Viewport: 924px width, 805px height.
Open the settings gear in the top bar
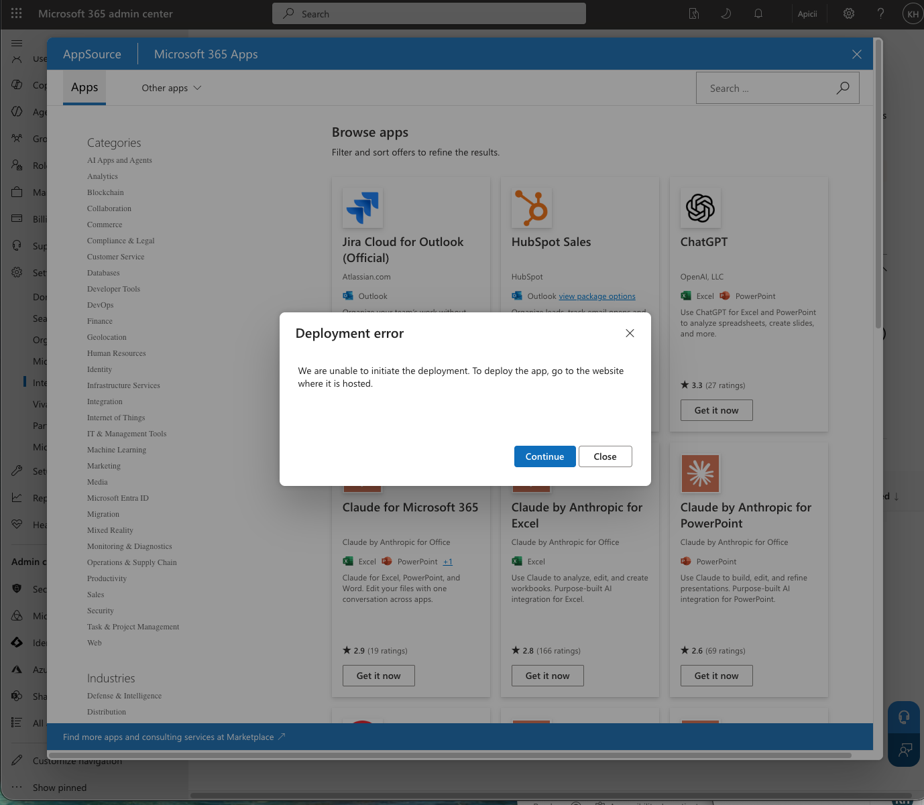click(x=849, y=13)
